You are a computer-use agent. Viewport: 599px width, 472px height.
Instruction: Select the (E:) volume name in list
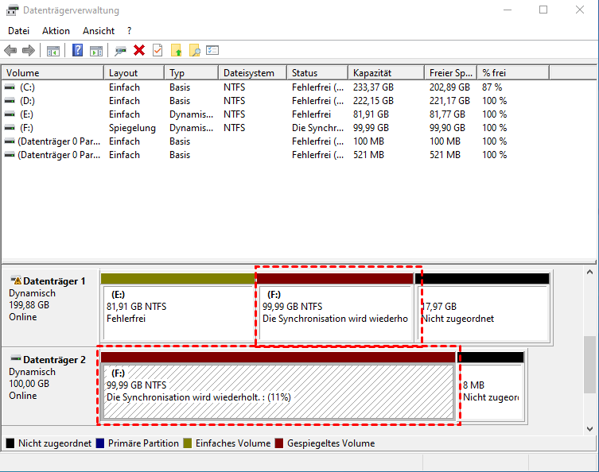pos(27,114)
